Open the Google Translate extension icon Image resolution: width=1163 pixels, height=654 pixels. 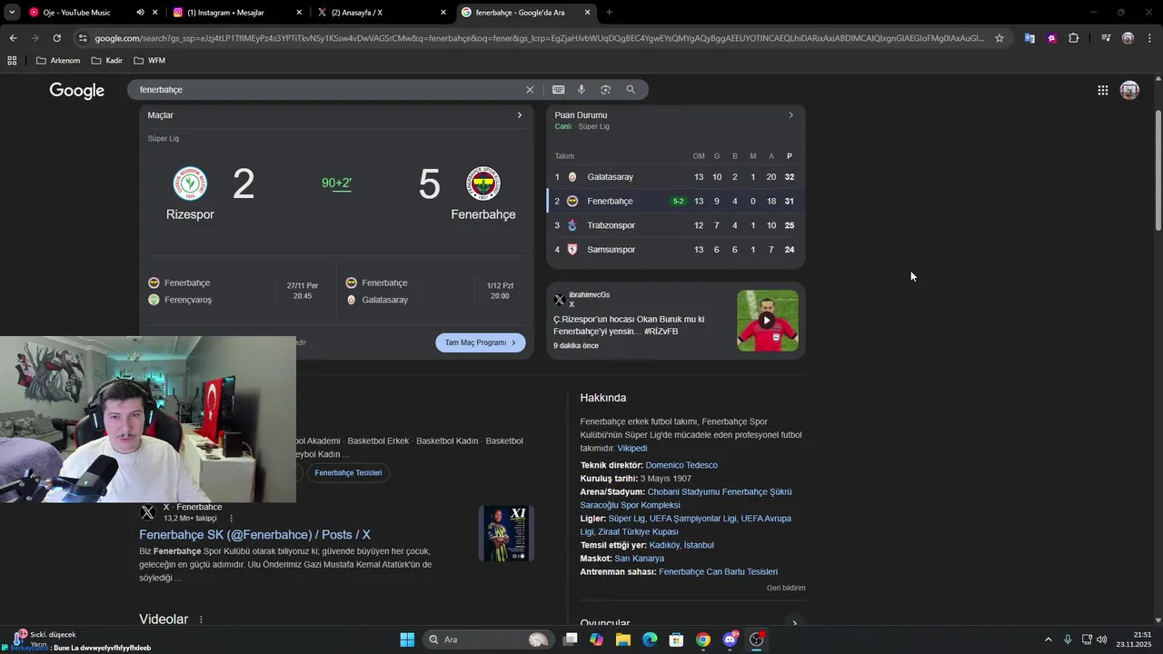(1029, 38)
